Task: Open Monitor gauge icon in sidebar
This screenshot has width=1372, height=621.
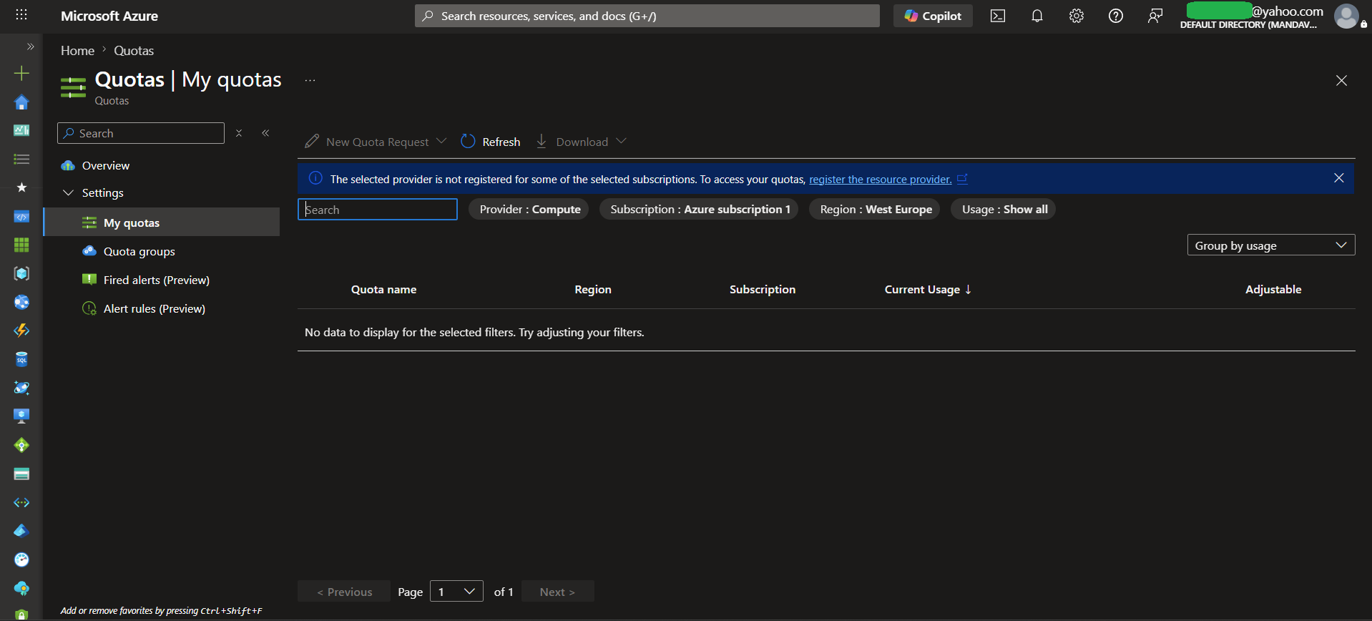Action: pyautogui.click(x=21, y=559)
